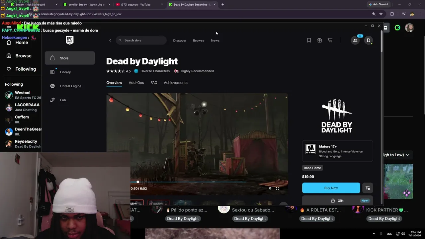Click the microphone icon in system tray
The image size is (425, 239).
pyautogui.click(x=381, y=234)
